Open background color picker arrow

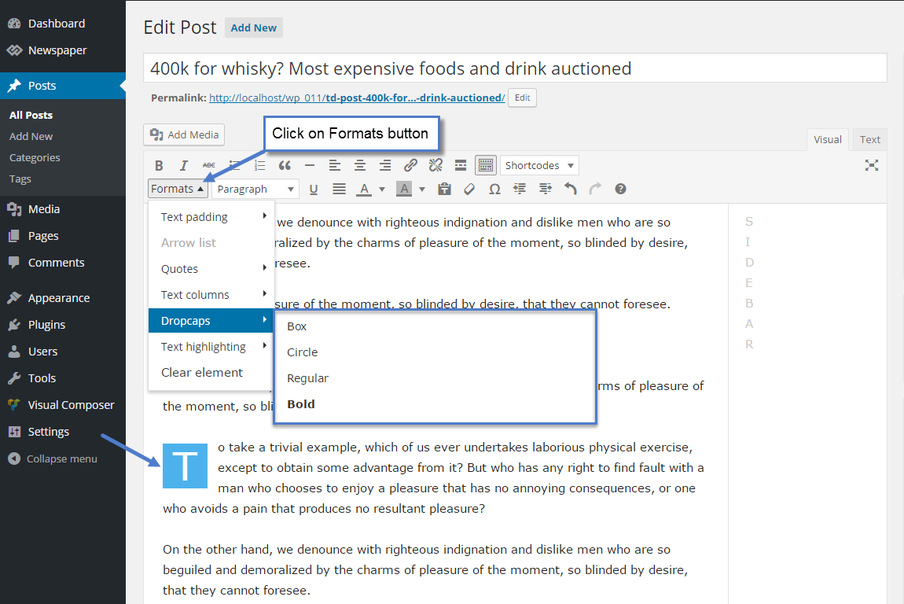click(x=422, y=190)
